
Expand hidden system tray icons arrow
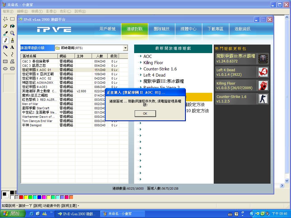[x=252, y=214]
